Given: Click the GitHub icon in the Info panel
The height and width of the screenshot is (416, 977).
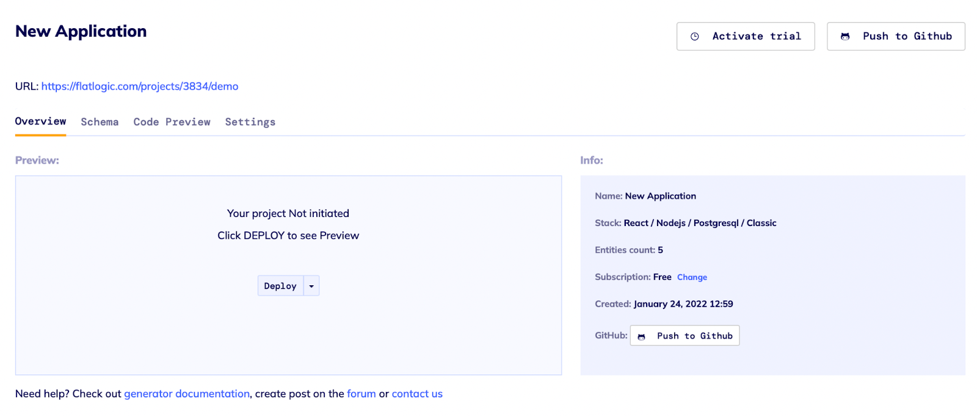Looking at the screenshot, I should click(641, 337).
